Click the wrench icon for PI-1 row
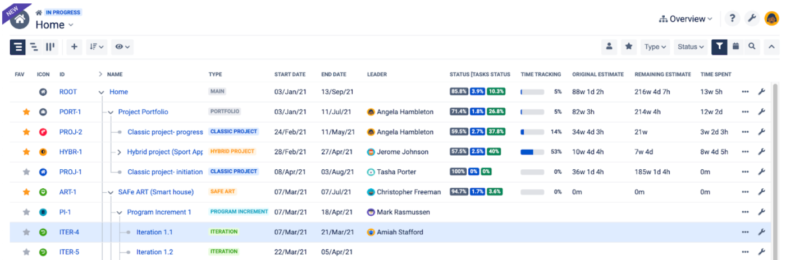Image resolution: width=786 pixels, height=260 pixels. click(762, 212)
